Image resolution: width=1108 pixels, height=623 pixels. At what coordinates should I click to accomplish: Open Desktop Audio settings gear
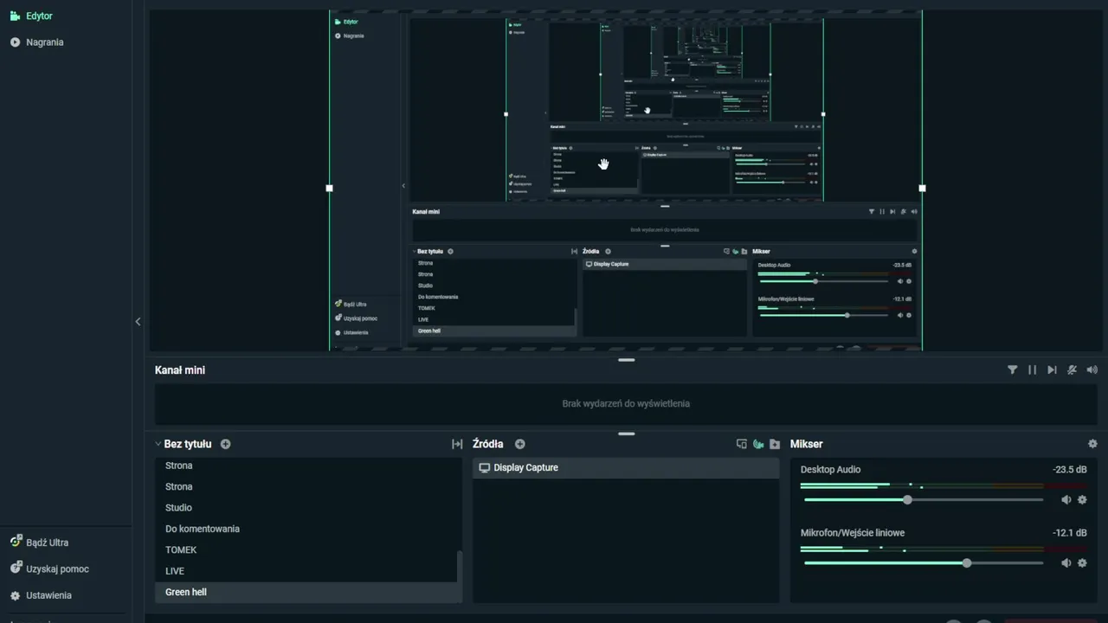[x=1082, y=500]
